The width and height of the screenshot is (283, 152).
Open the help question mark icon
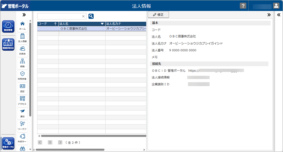(x=243, y=6)
